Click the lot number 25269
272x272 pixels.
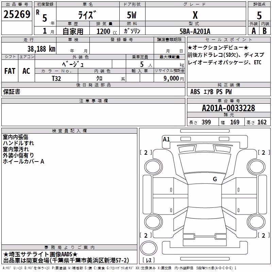click(x=17, y=14)
